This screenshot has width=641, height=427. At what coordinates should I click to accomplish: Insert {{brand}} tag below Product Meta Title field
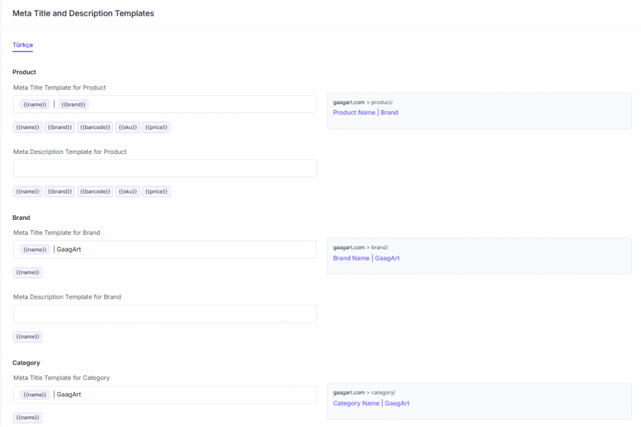tap(60, 127)
